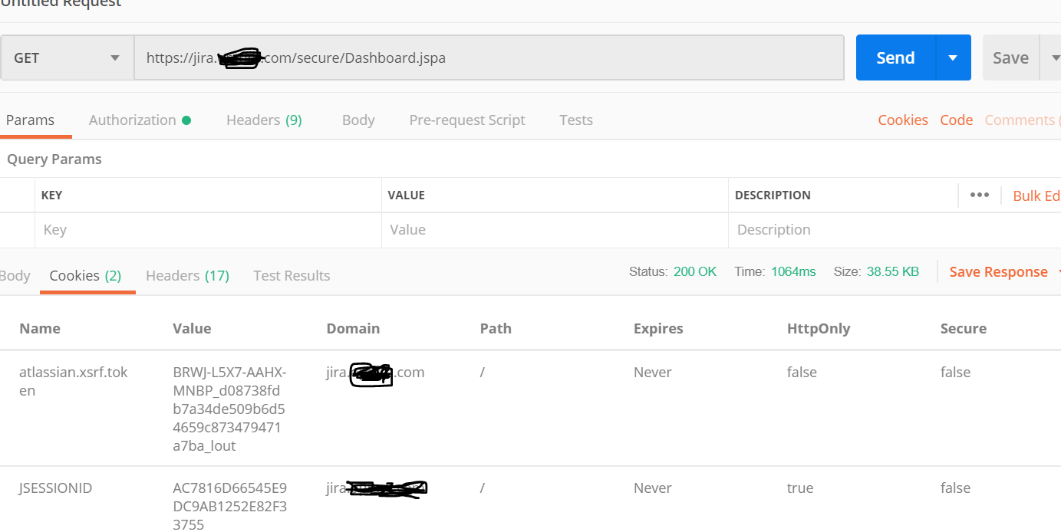
Task: Click the Save button
Action: [x=1010, y=57]
